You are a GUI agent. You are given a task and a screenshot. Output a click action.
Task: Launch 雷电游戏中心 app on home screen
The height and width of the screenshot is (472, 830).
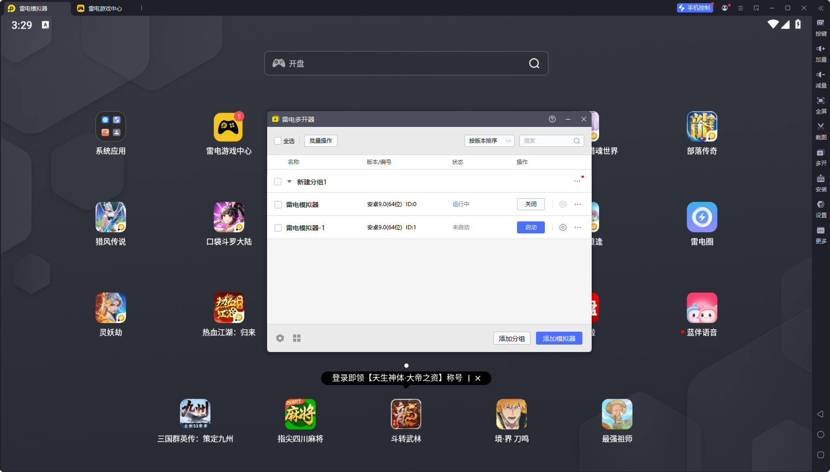point(228,127)
